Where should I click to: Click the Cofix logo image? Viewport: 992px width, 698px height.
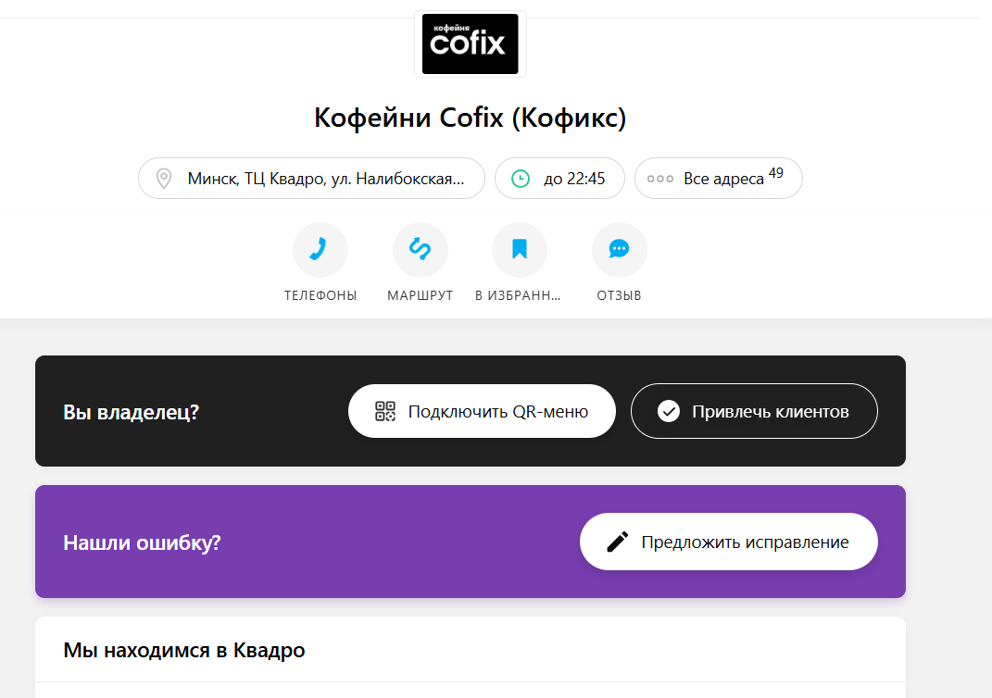tap(470, 44)
